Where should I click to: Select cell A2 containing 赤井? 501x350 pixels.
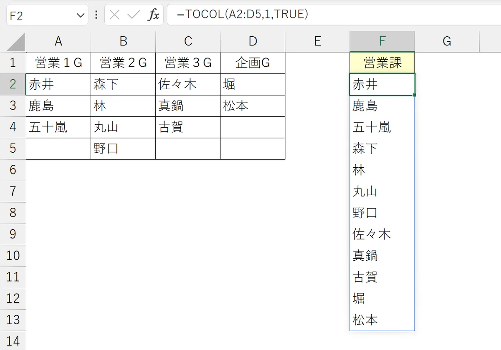tap(58, 84)
